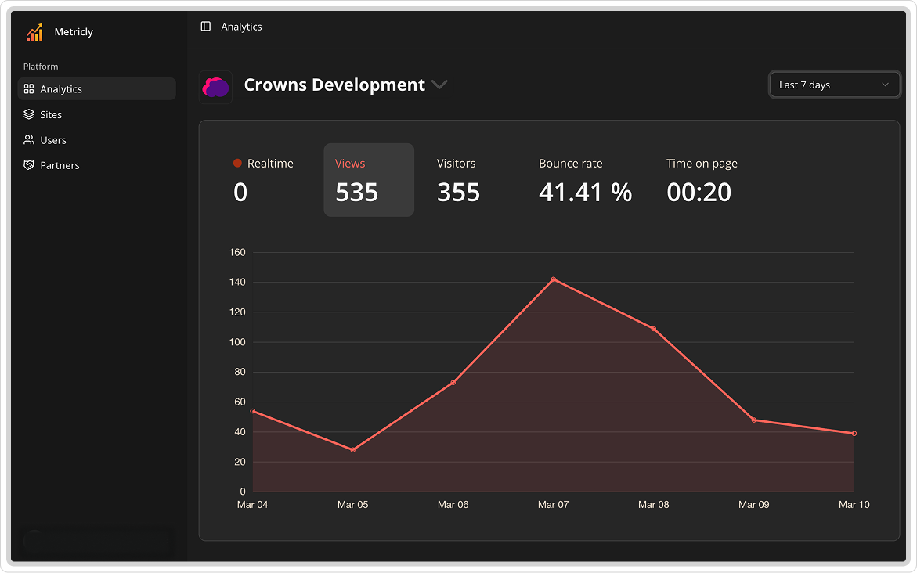
Task: Go to the Partners page
Action: [x=60, y=165]
